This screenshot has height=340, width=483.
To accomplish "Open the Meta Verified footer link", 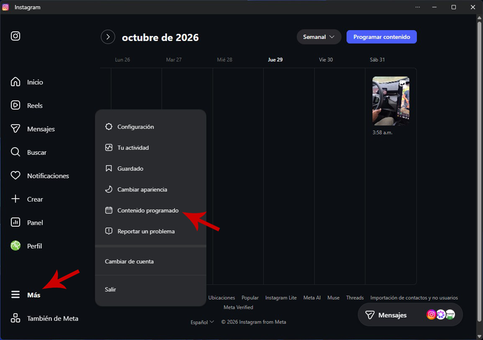I will coord(238,307).
